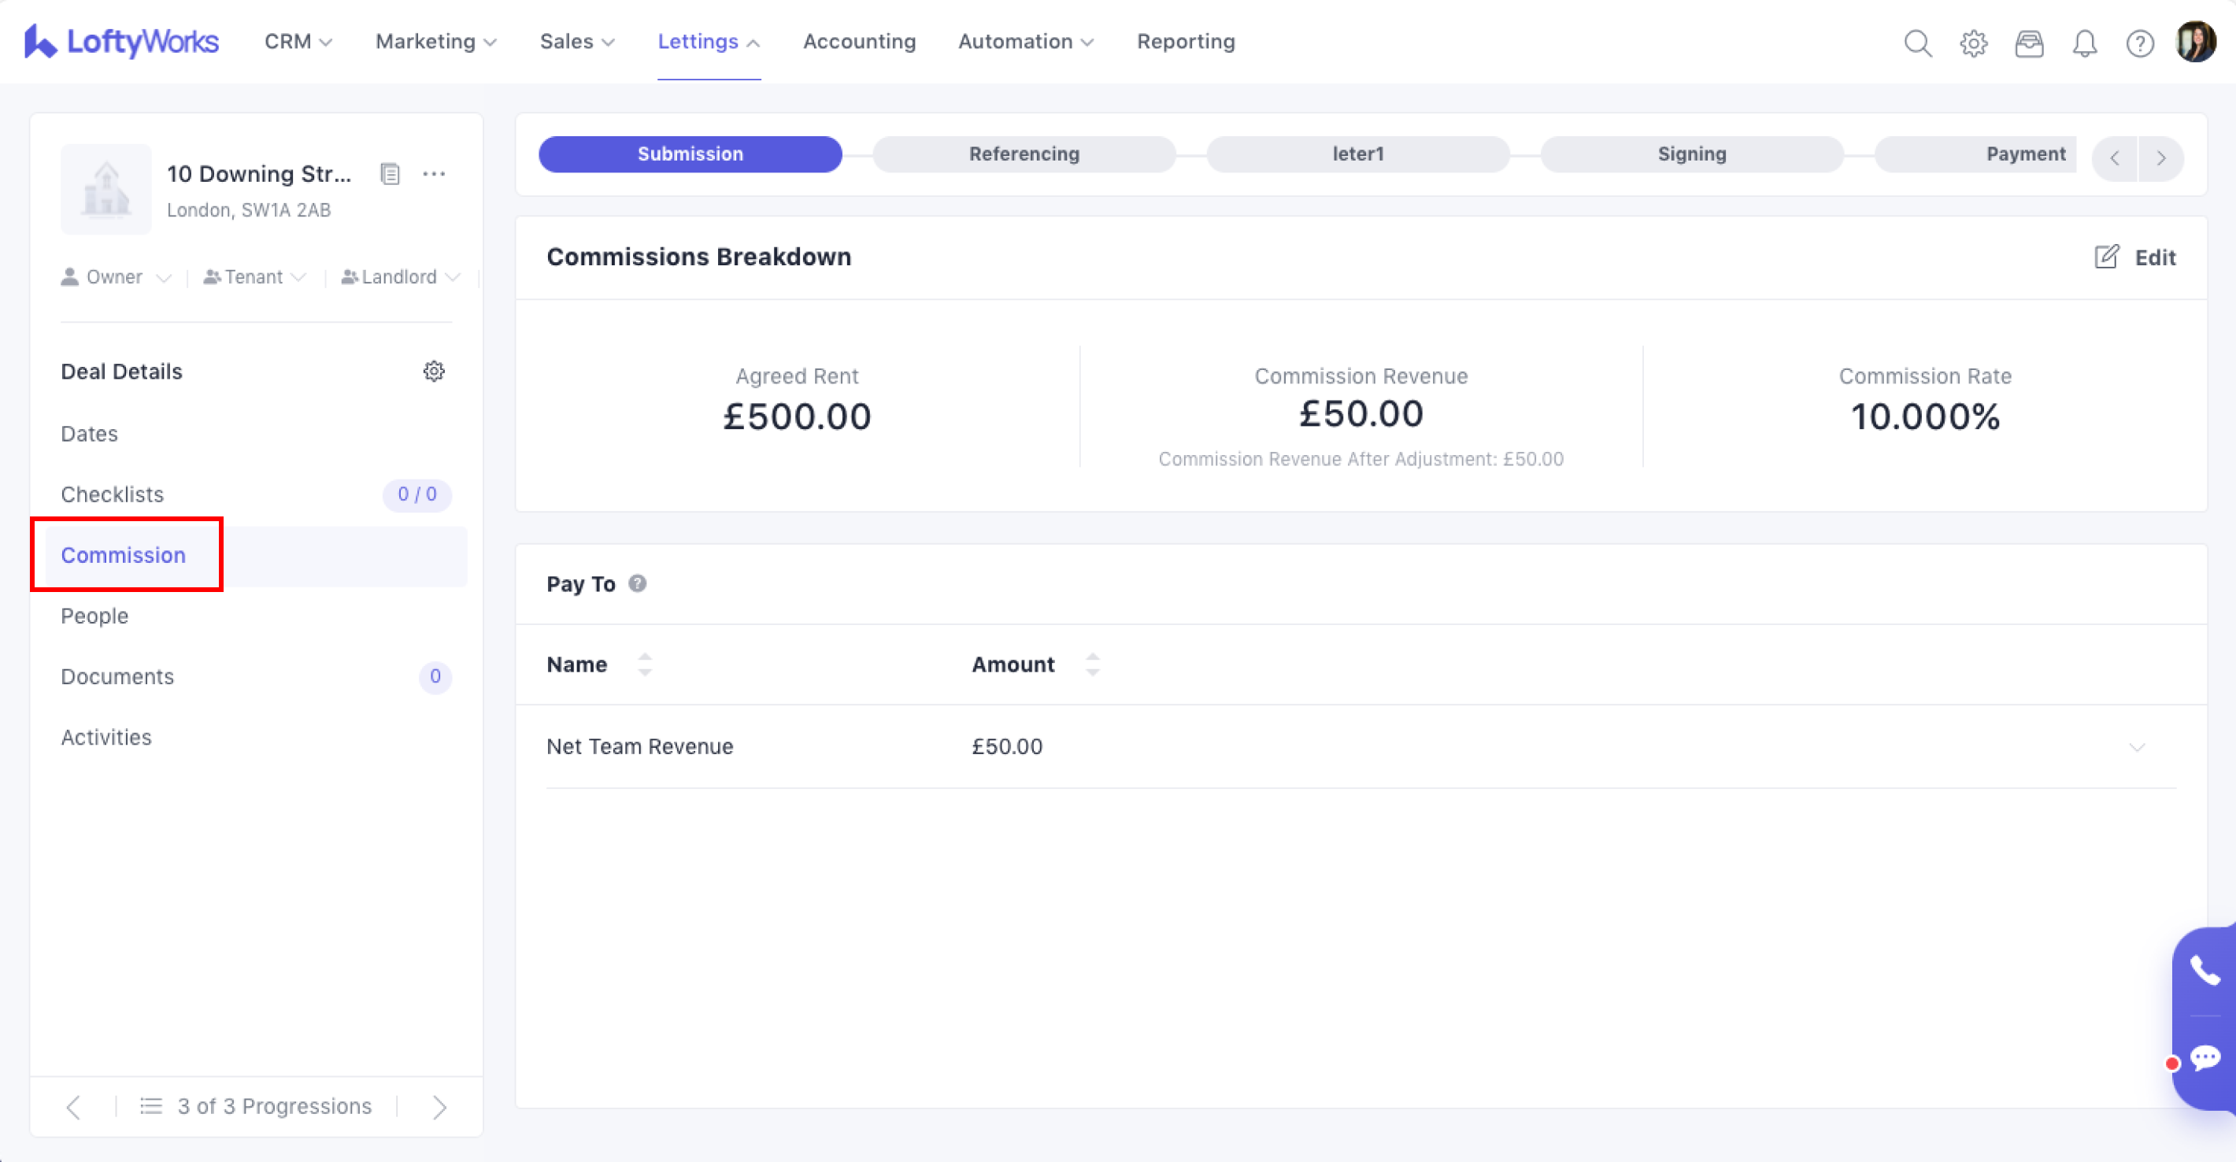Open settings gear in top bar
The width and height of the screenshot is (2236, 1162).
[x=1973, y=43]
